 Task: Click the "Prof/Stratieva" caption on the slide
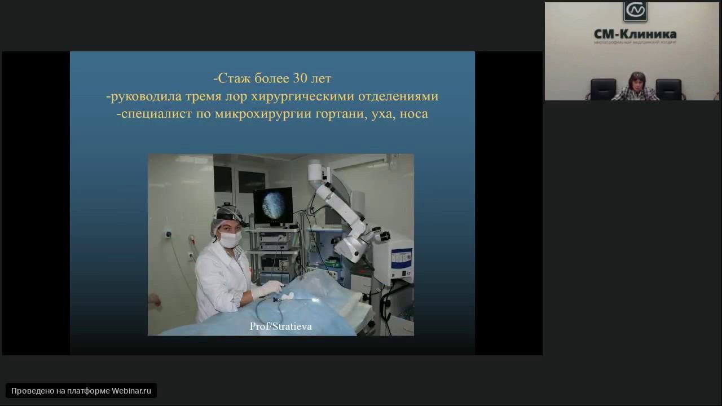(x=281, y=326)
